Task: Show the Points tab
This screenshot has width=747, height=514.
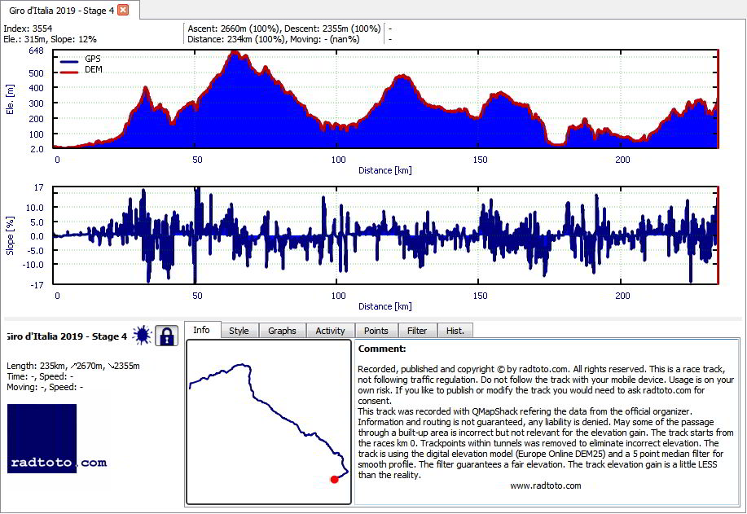Action: [376, 331]
